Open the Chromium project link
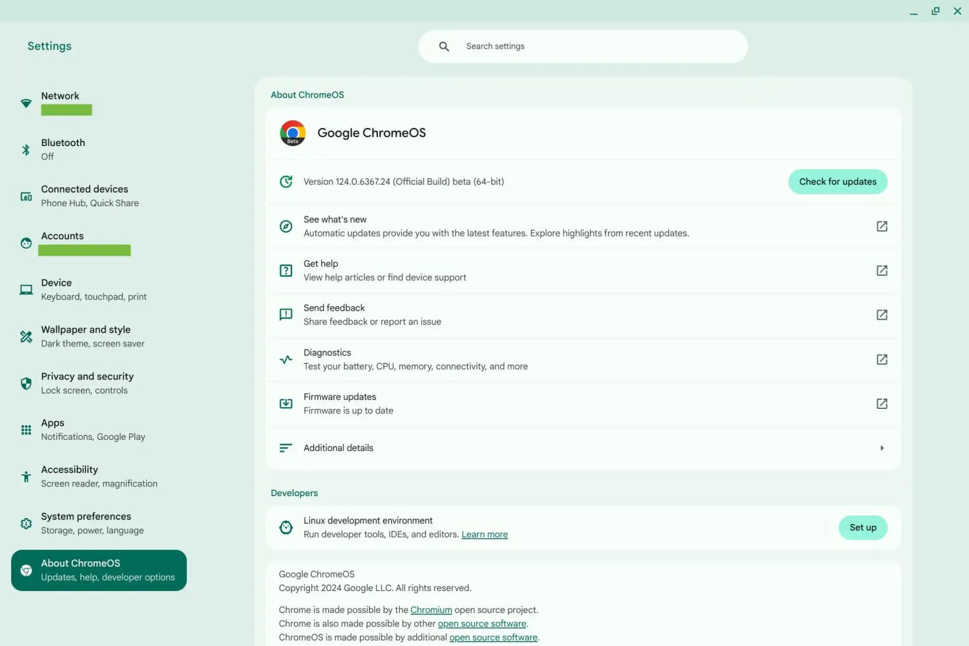Screen dimensions: 969x646 coord(431,610)
